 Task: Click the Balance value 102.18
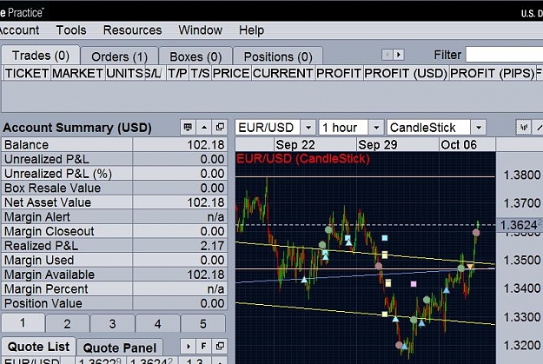click(x=206, y=144)
